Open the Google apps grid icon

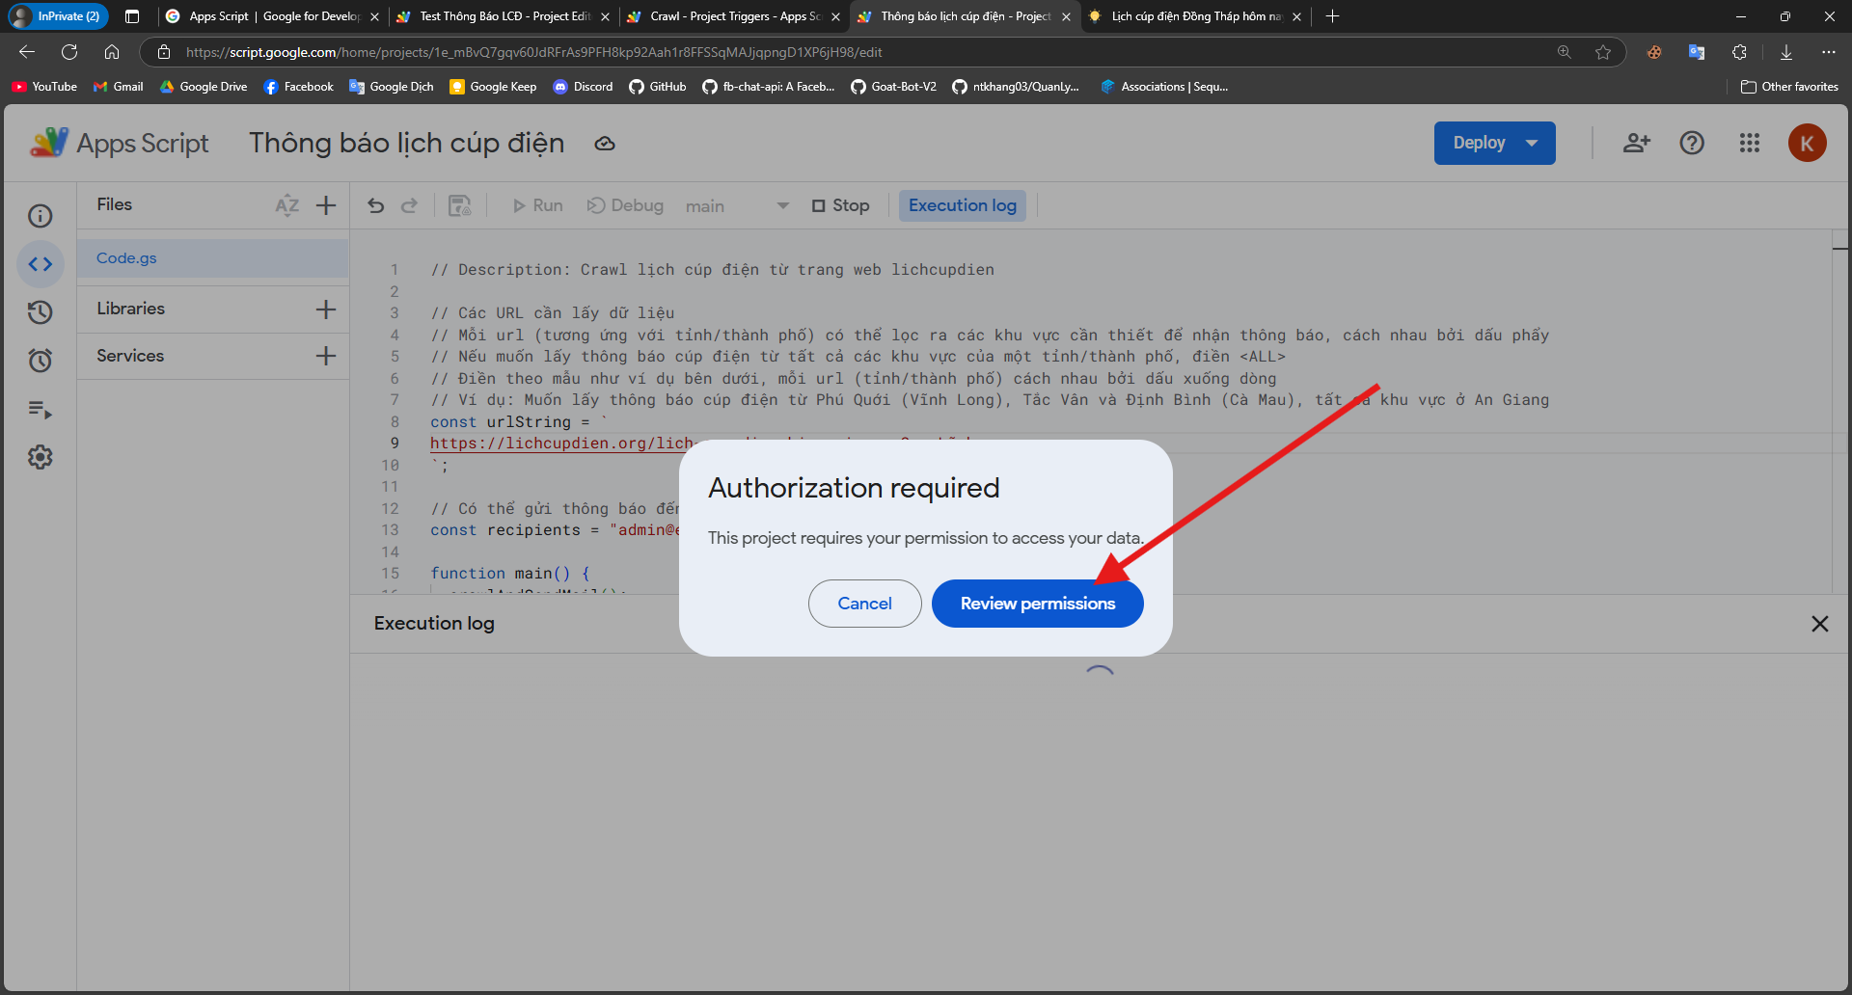point(1749,144)
